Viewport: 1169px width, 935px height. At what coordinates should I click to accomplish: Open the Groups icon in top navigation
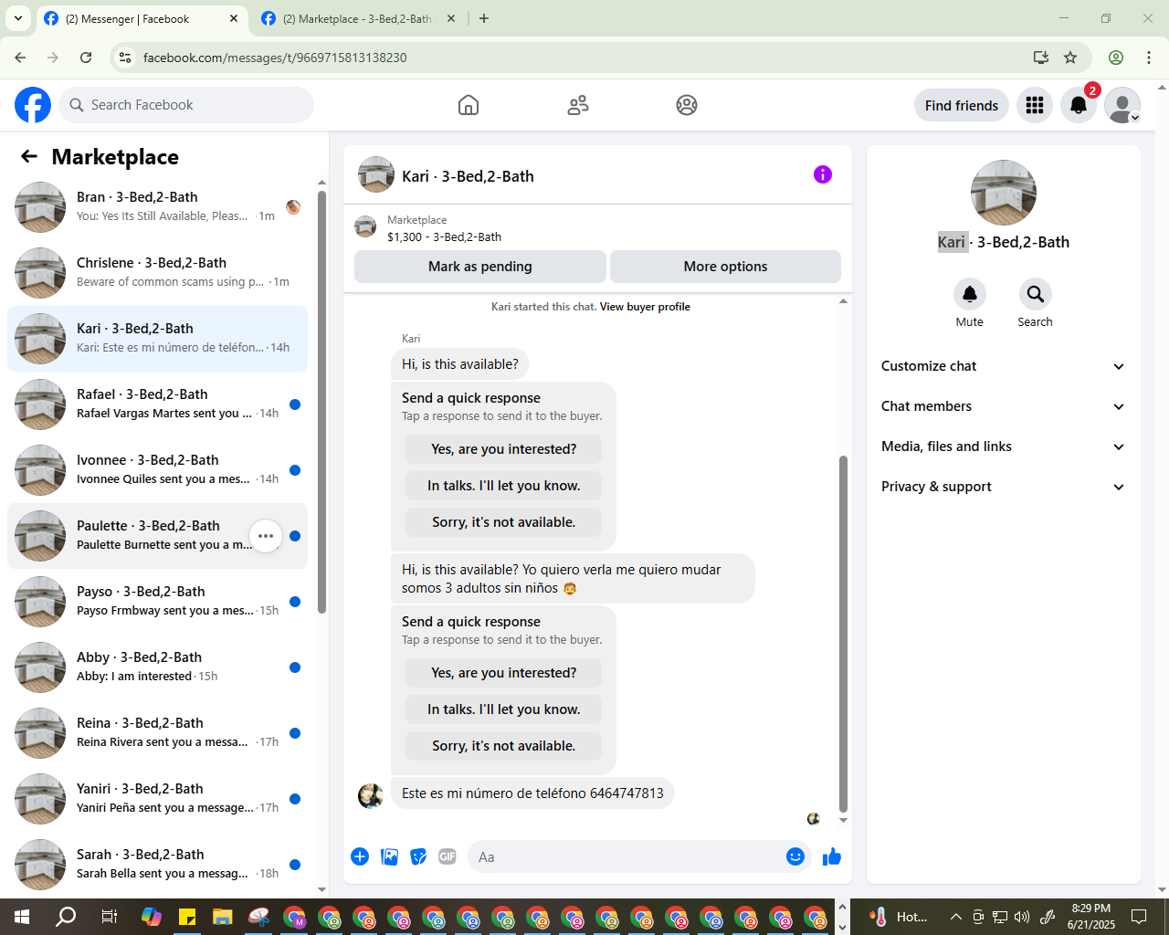(x=687, y=105)
